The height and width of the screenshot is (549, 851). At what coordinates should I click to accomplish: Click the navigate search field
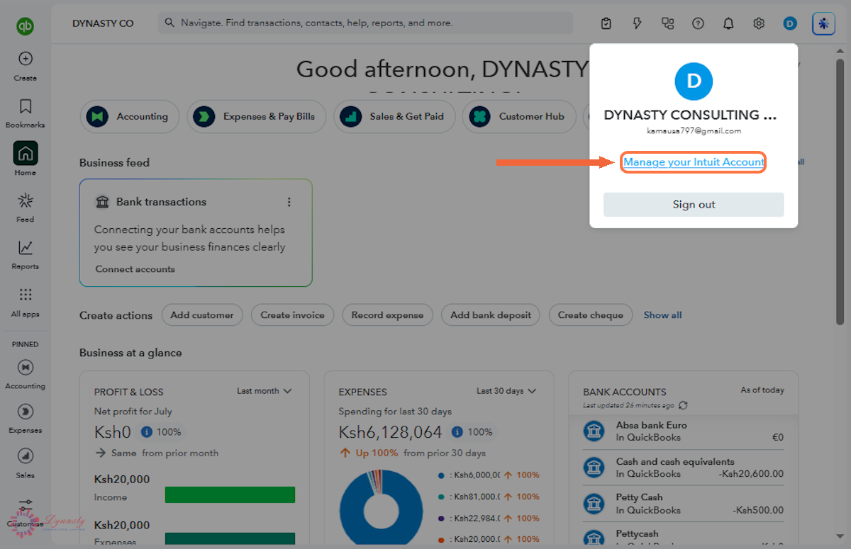365,23
